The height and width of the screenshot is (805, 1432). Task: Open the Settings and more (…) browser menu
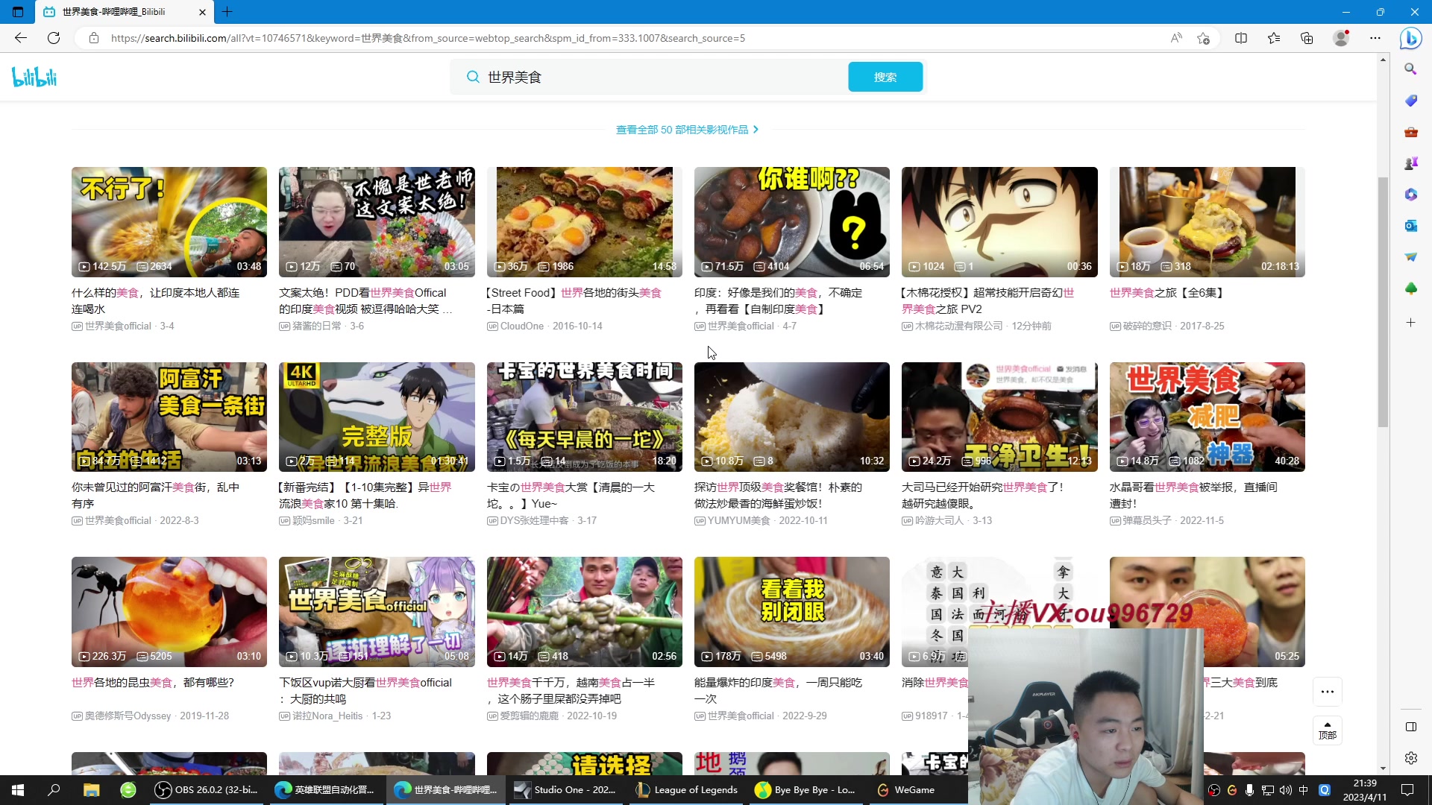point(1376,38)
